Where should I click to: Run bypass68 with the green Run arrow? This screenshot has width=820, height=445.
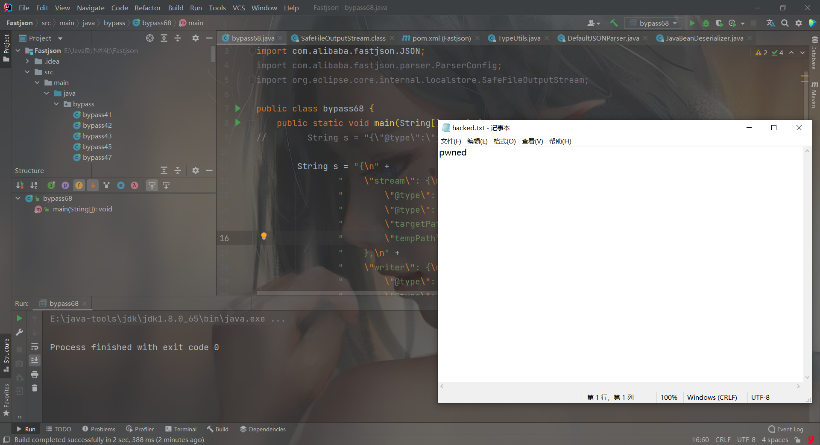click(692, 23)
